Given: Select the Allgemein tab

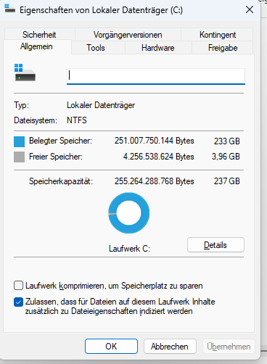Looking at the screenshot, I should (x=37, y=46).
